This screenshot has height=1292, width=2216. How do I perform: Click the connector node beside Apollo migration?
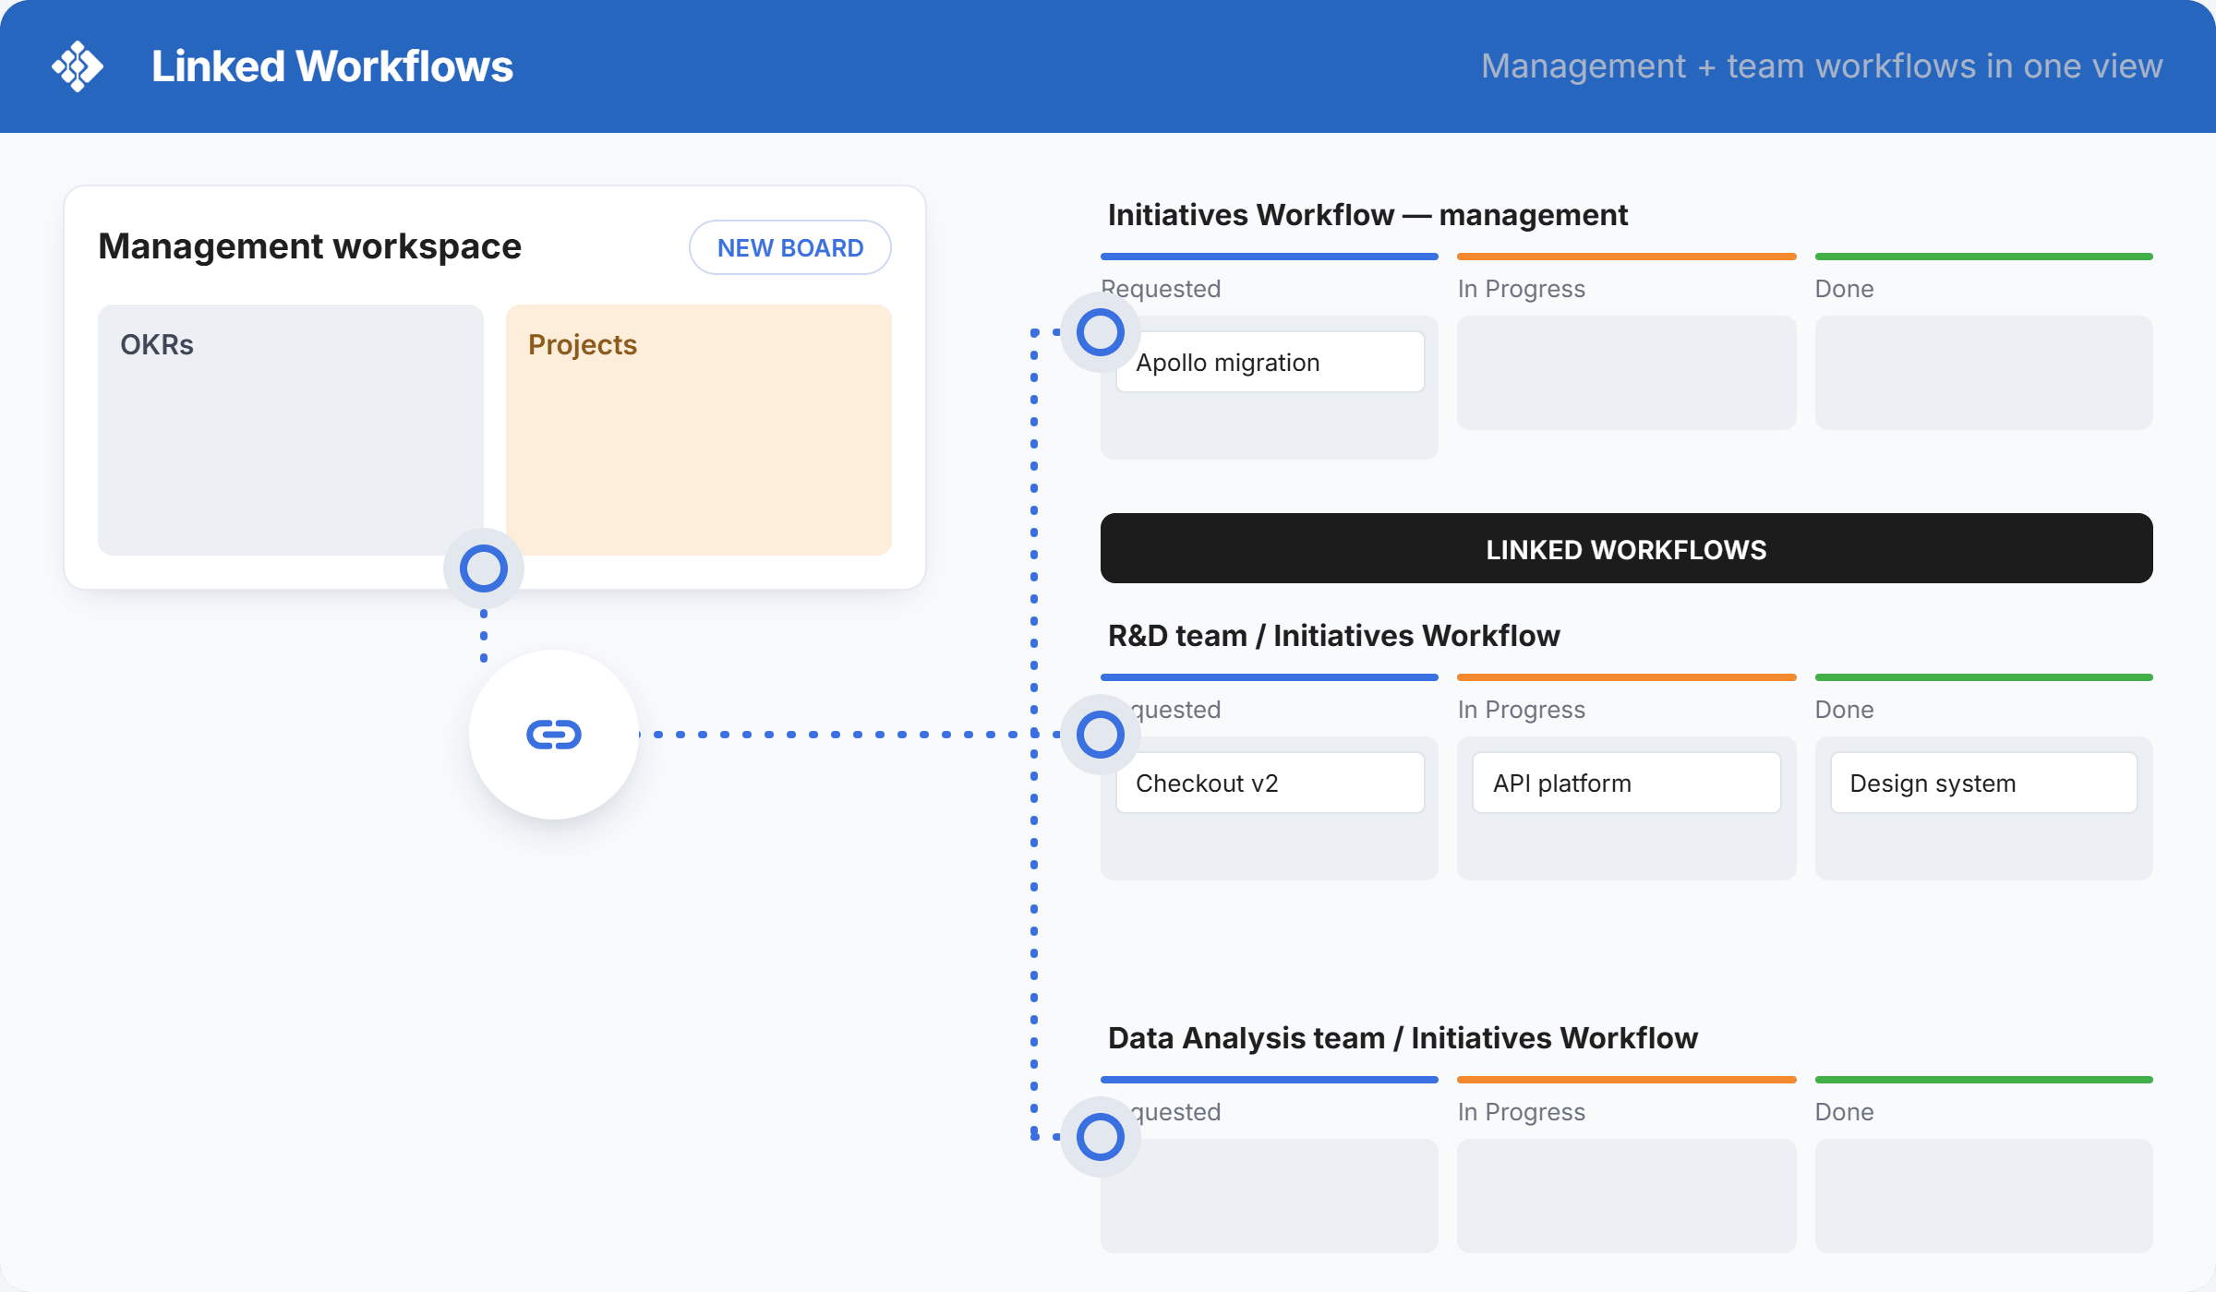tap(1101, 332)
